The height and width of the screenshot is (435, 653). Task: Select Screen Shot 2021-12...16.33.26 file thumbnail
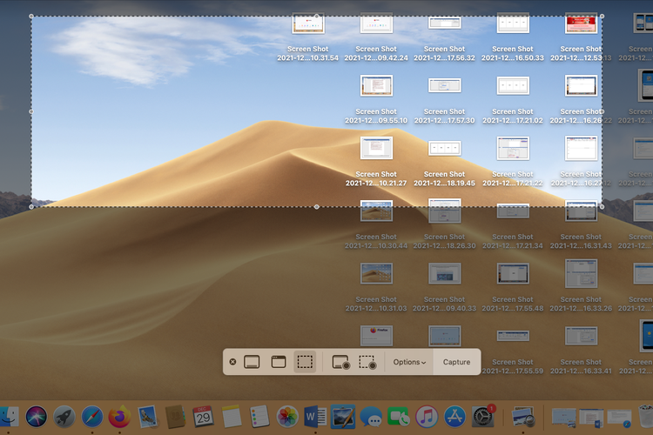click(581, 273)
